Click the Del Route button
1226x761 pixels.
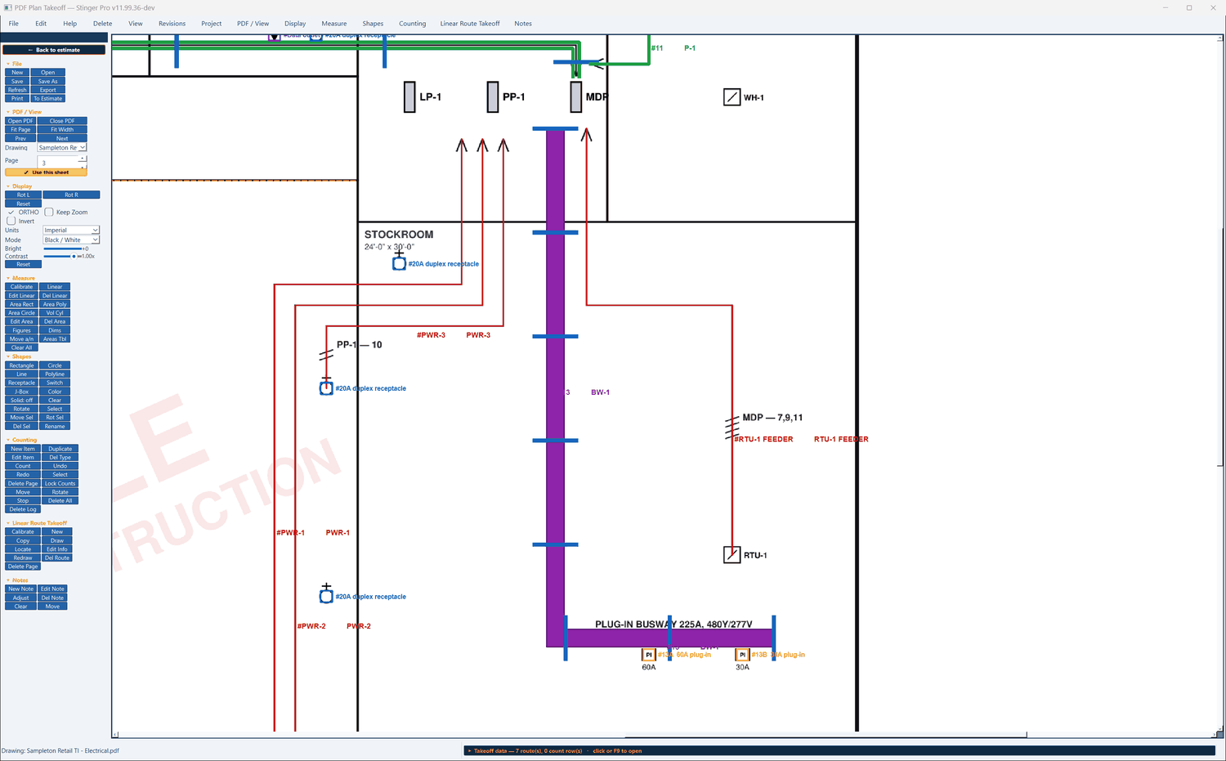point(57,558)
